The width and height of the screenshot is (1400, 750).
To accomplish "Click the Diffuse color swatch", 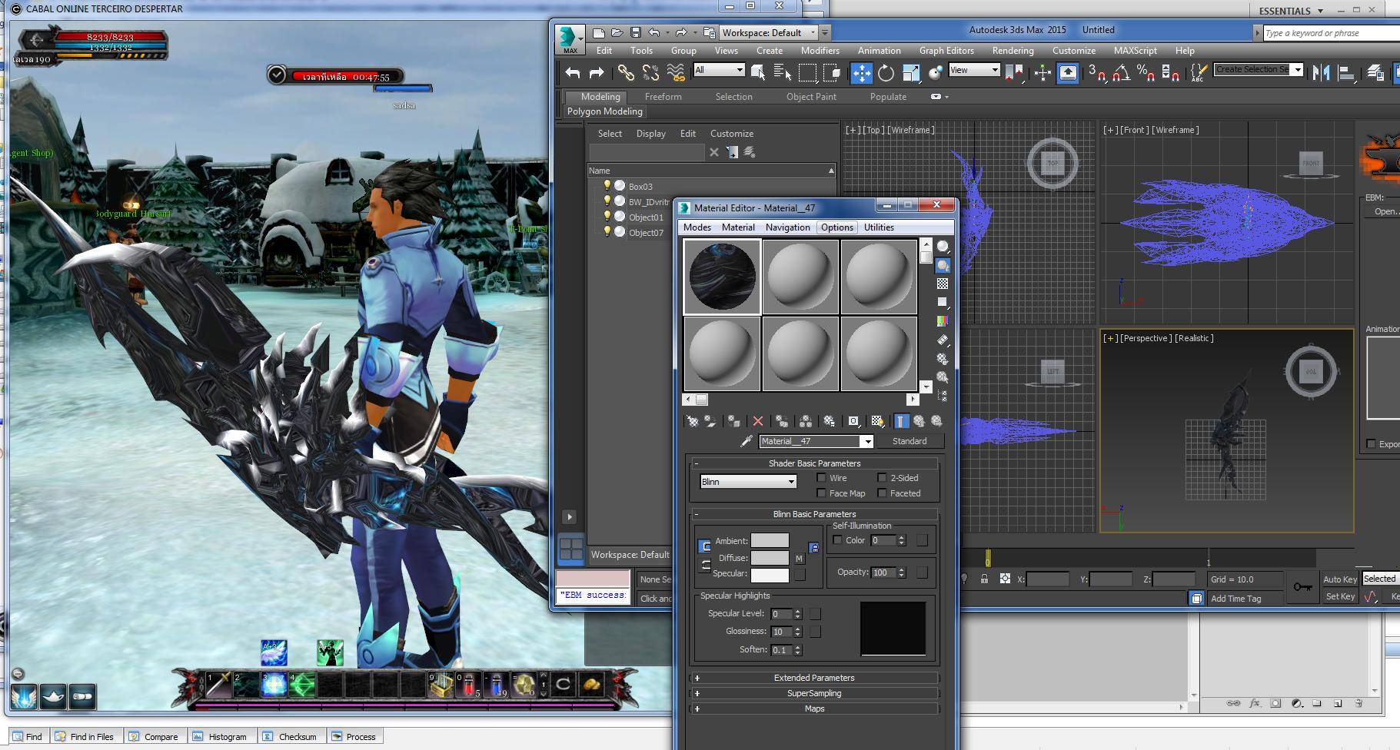I will (x=770, y=558).
